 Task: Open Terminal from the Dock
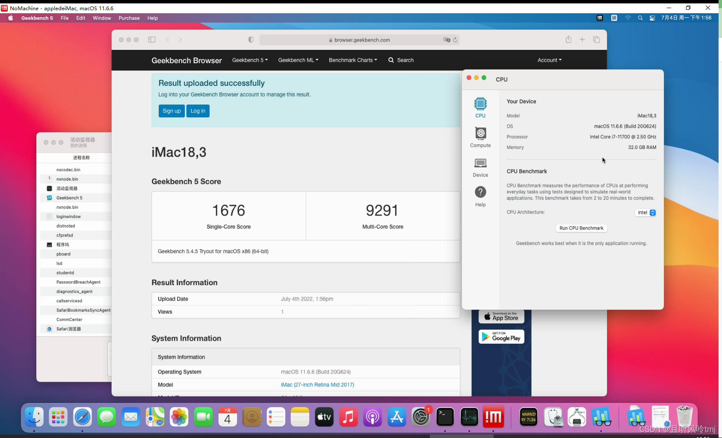(x=445, y=417)
